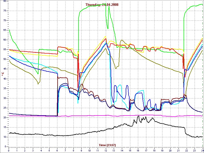This screenshot has height=153, width=204.
Task: Select the 75 label on temperature axis
Action: (x=4, y=11)
